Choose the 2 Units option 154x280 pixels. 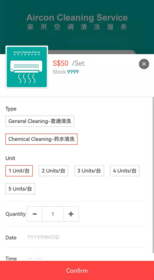(53, 171)
